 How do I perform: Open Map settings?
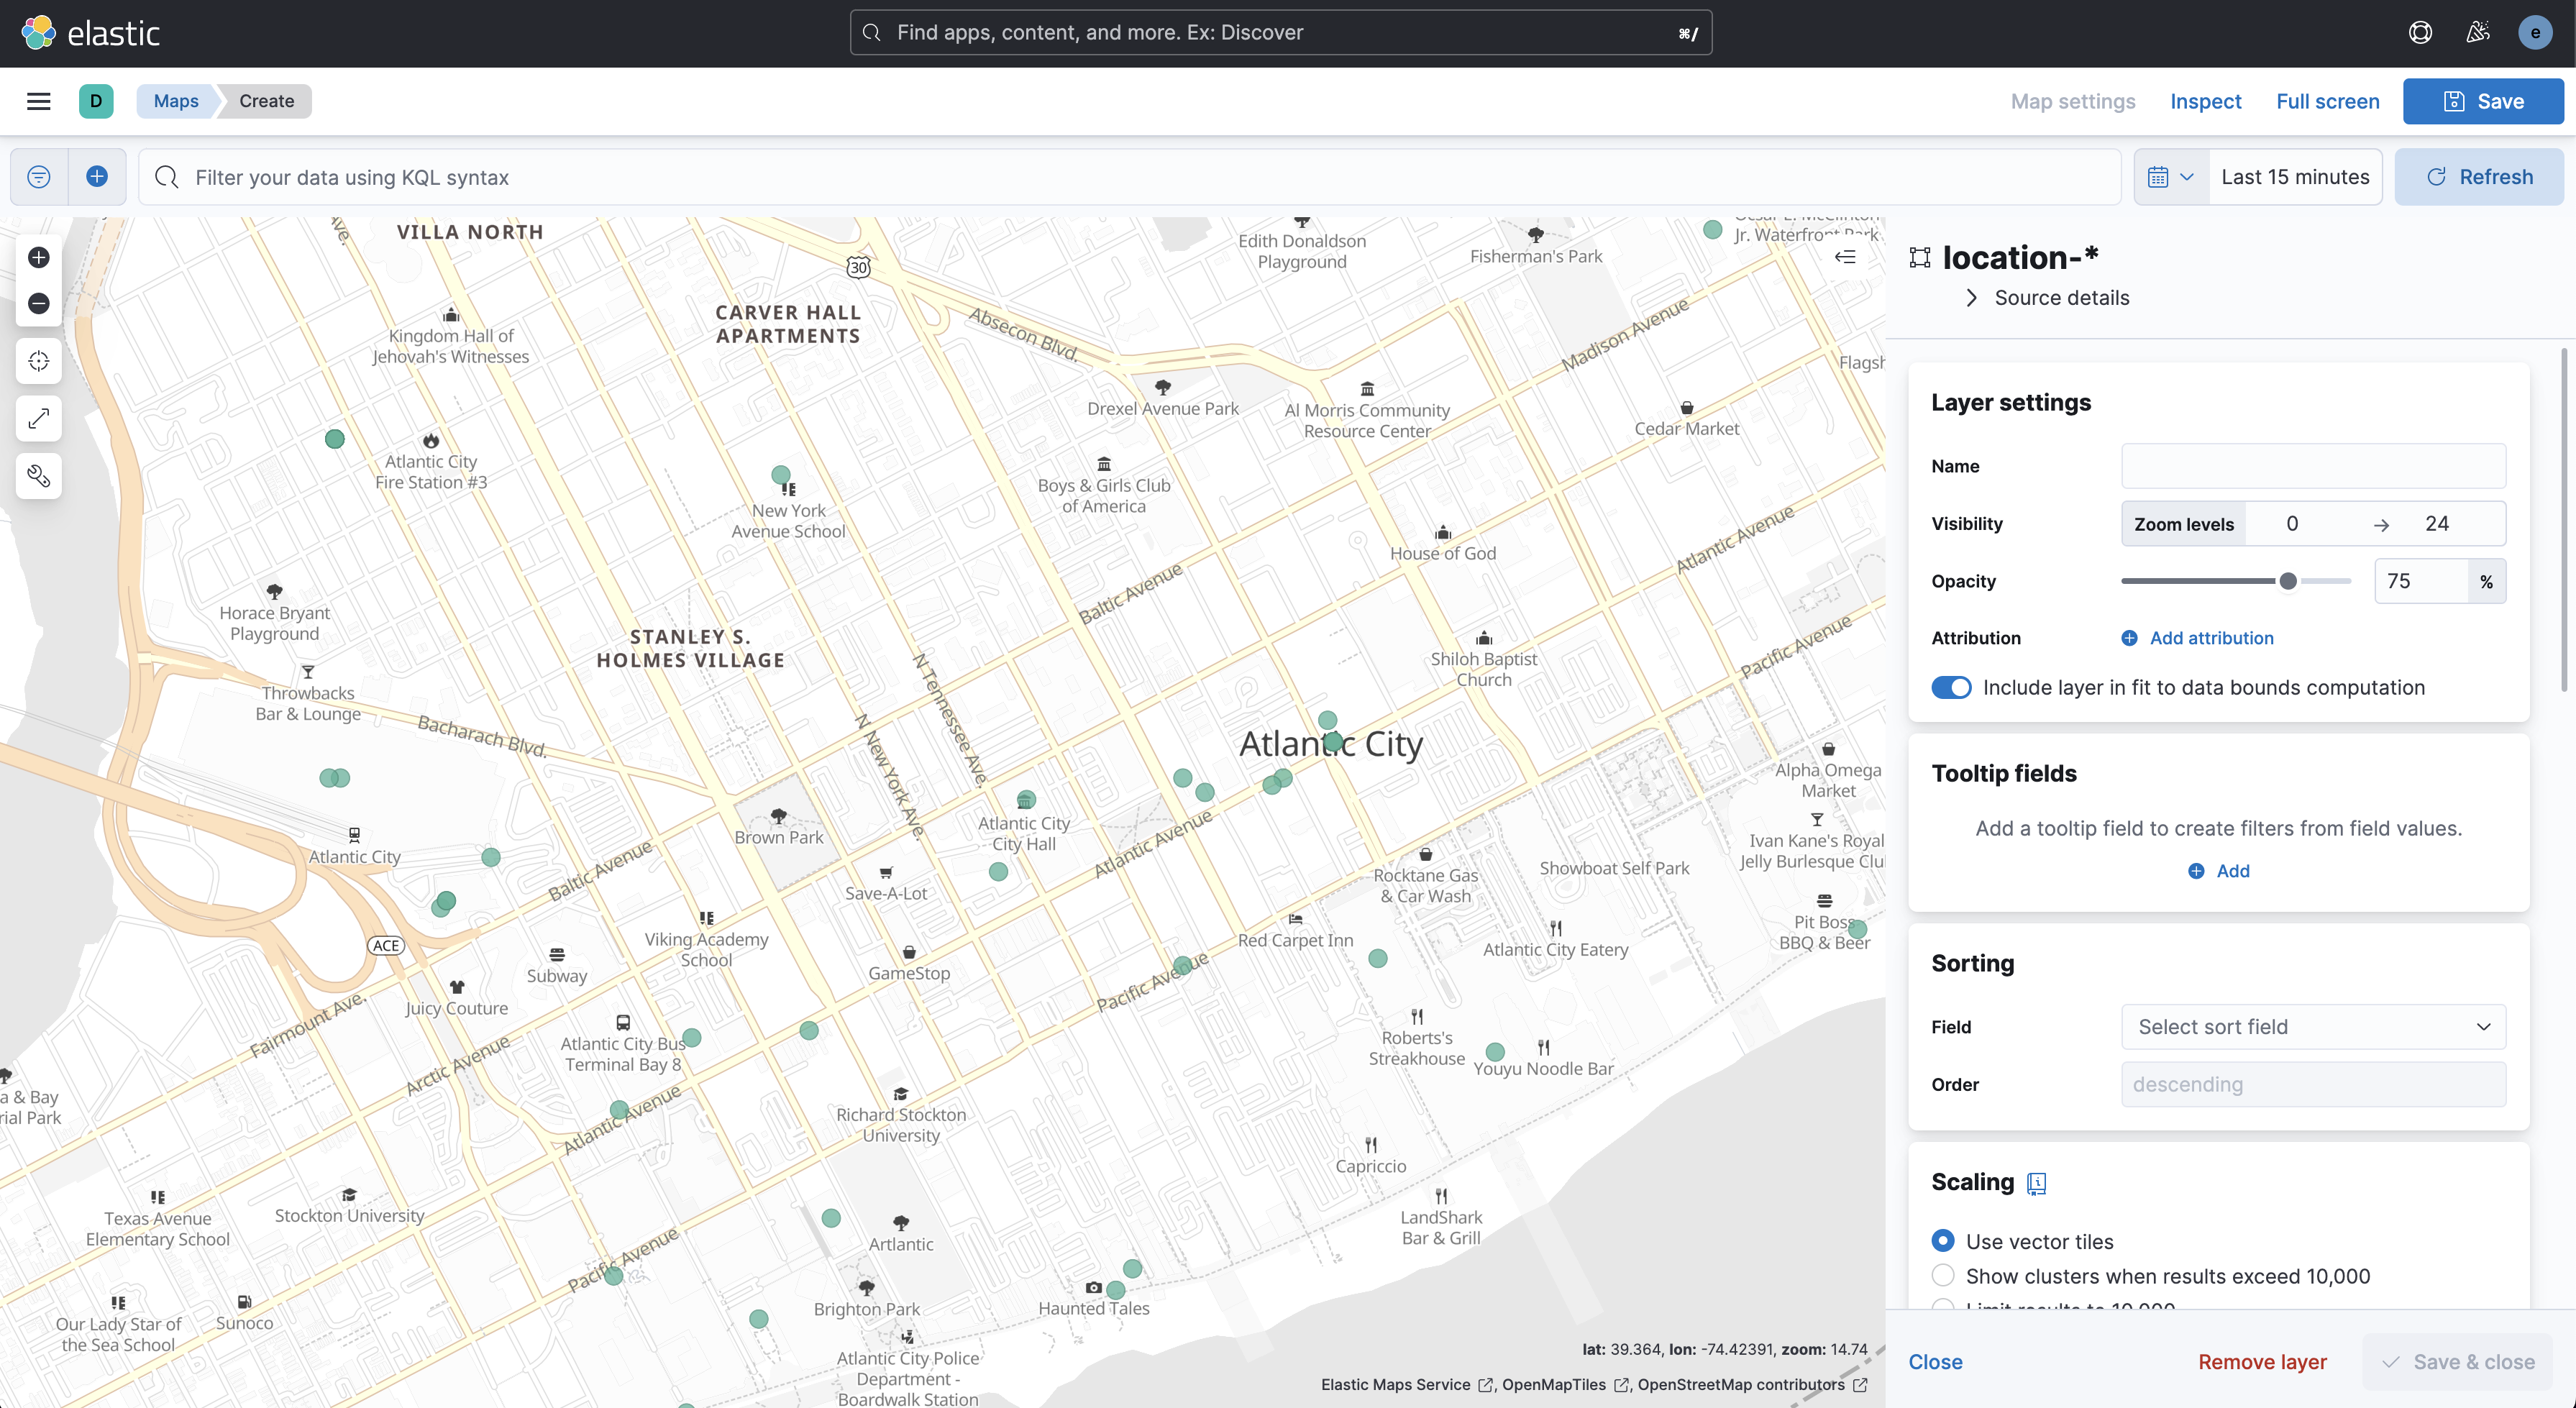(2072, 101)
